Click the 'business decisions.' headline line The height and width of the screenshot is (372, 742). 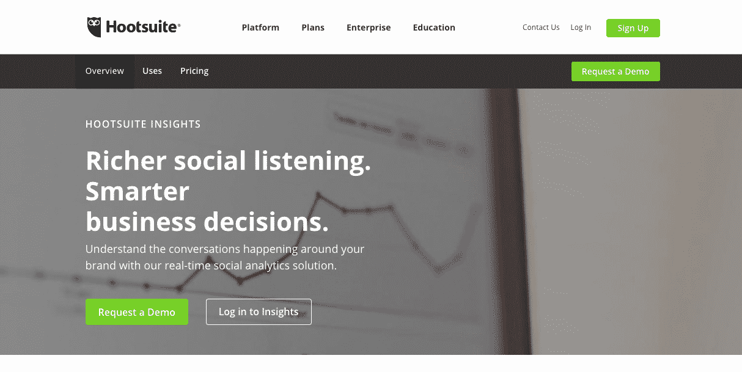[x=207, y=222]
